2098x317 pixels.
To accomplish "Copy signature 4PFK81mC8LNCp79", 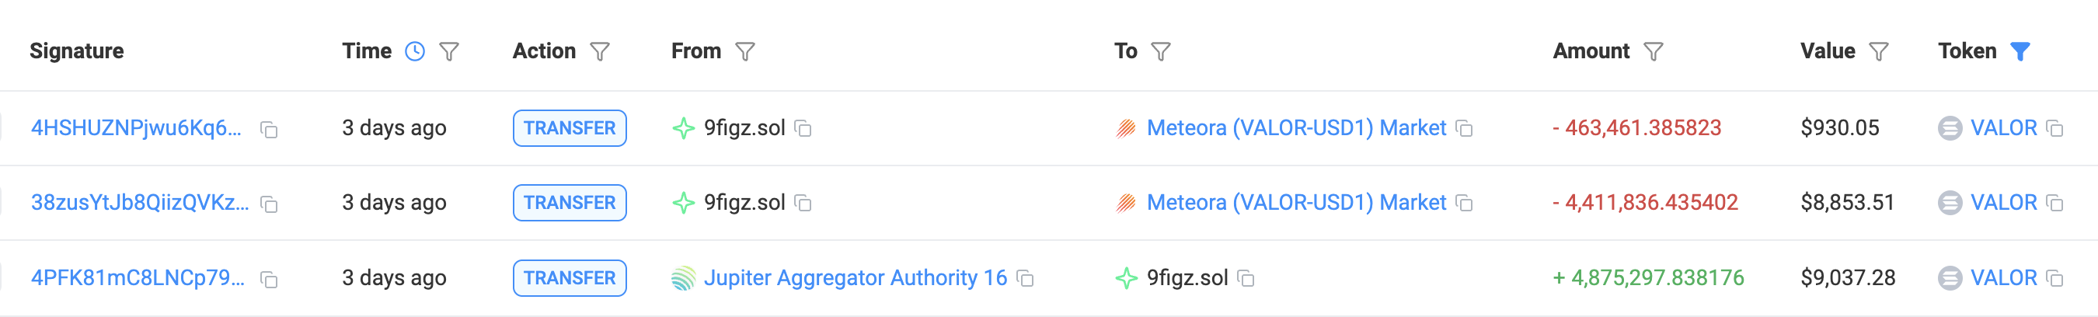I will 269,280.
